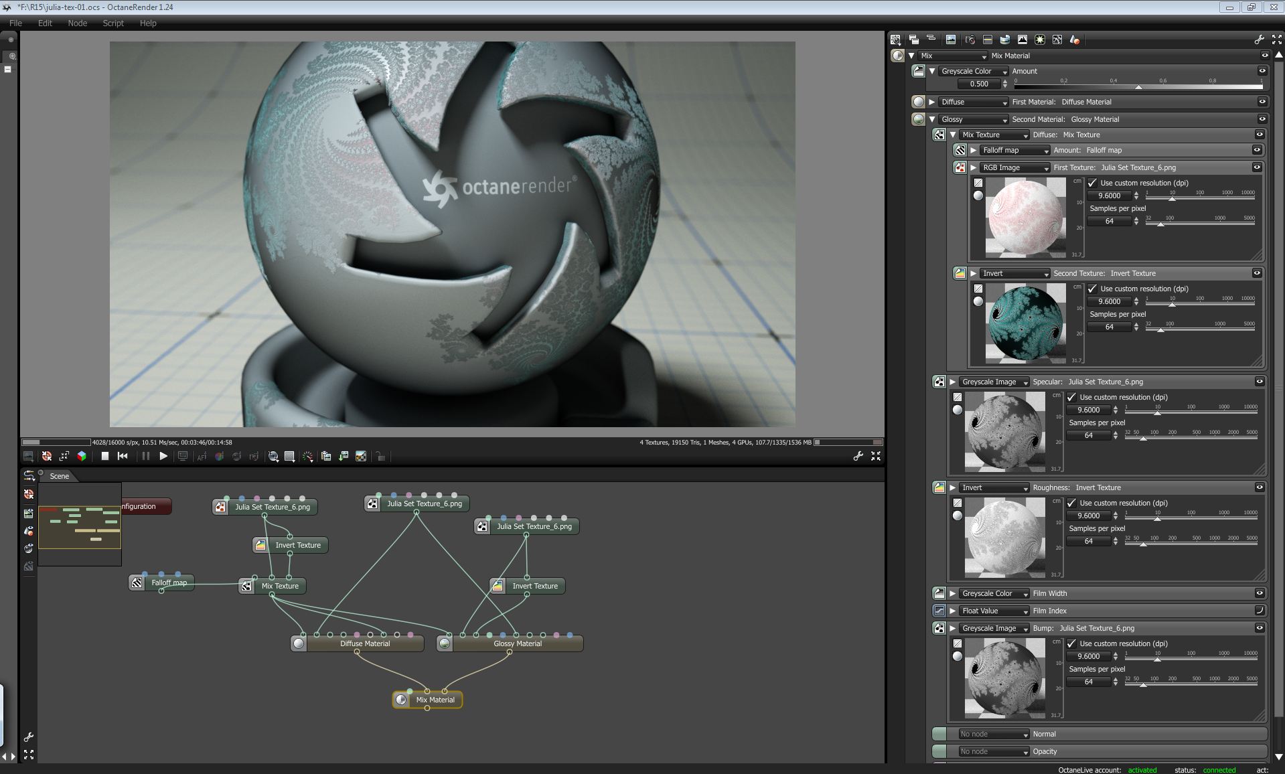Click the Amount value field showing 0.500
The height and width of the screenshot is (774, 1285).
tap(979, 84)
